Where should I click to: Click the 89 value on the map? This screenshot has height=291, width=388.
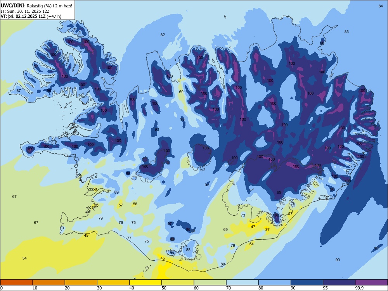coord(116,192)
